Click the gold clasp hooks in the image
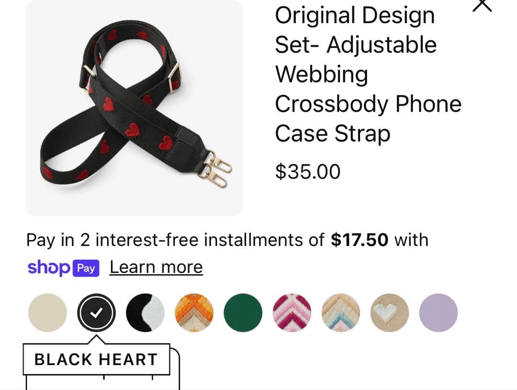 [214, 169]
